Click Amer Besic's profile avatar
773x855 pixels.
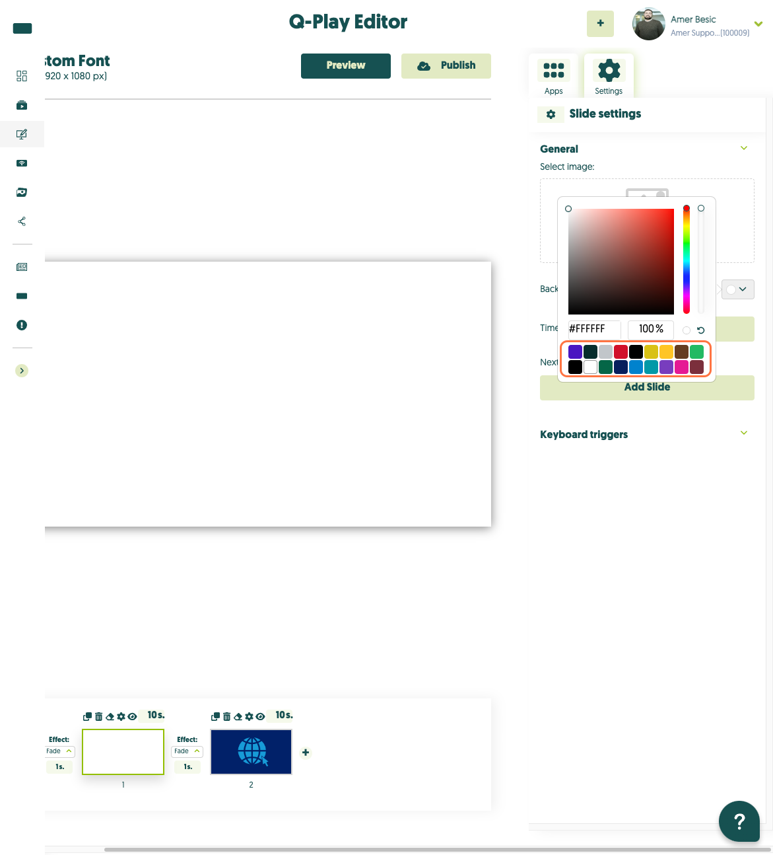[x=648, y=24]
